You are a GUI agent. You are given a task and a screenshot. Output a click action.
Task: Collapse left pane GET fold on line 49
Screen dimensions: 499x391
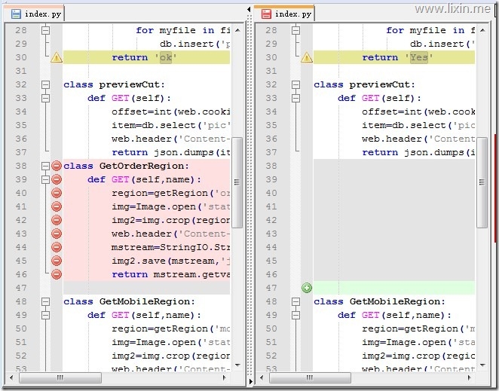(x=45, y=315)
